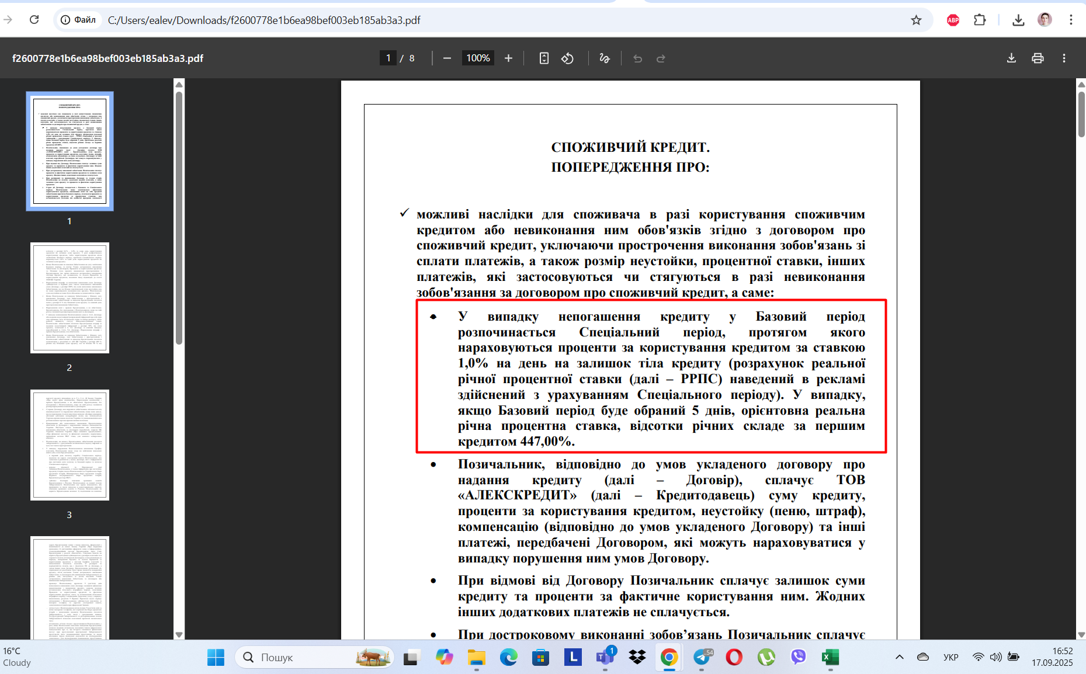Jump to page 2 thumbnail
The width and height of the screenshot is (1086, 674).
click(x=70, y=298)
